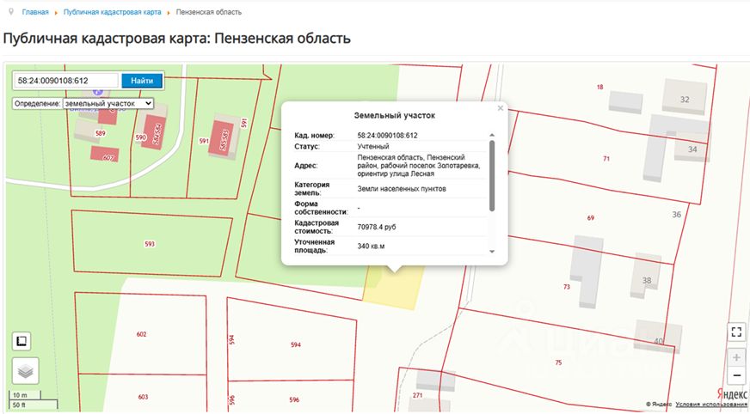Click parcel 593 on the map

pyautogui.click(x=150, y=244)
